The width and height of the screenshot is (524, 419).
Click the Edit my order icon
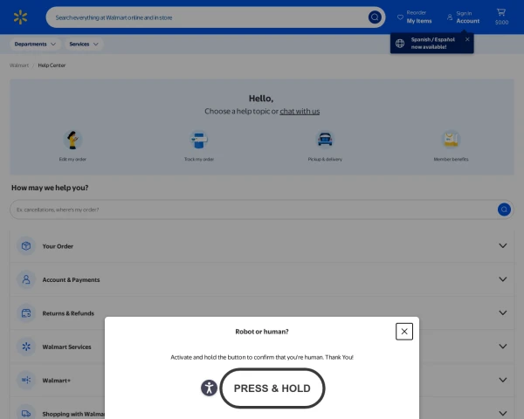click(x=72, y=140)
